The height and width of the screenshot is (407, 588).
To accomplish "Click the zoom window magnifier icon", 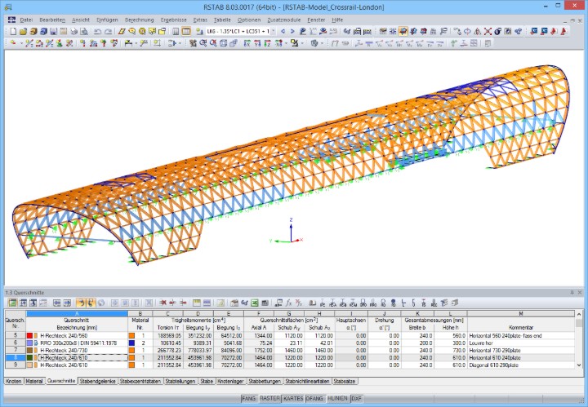I will coord(203,43).
